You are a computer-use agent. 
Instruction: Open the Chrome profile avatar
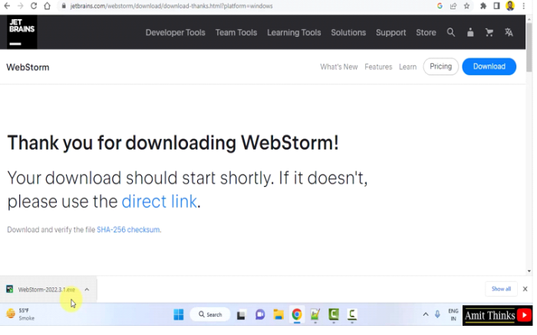tap(510, 6)
